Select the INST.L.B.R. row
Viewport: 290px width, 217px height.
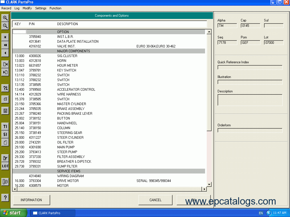(x=109, y=37)
